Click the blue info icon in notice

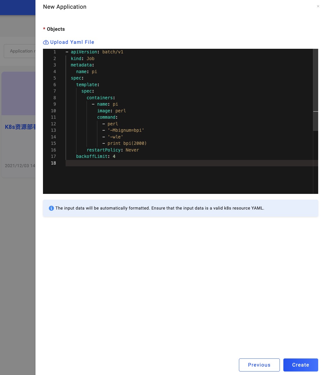pos(51,208)
